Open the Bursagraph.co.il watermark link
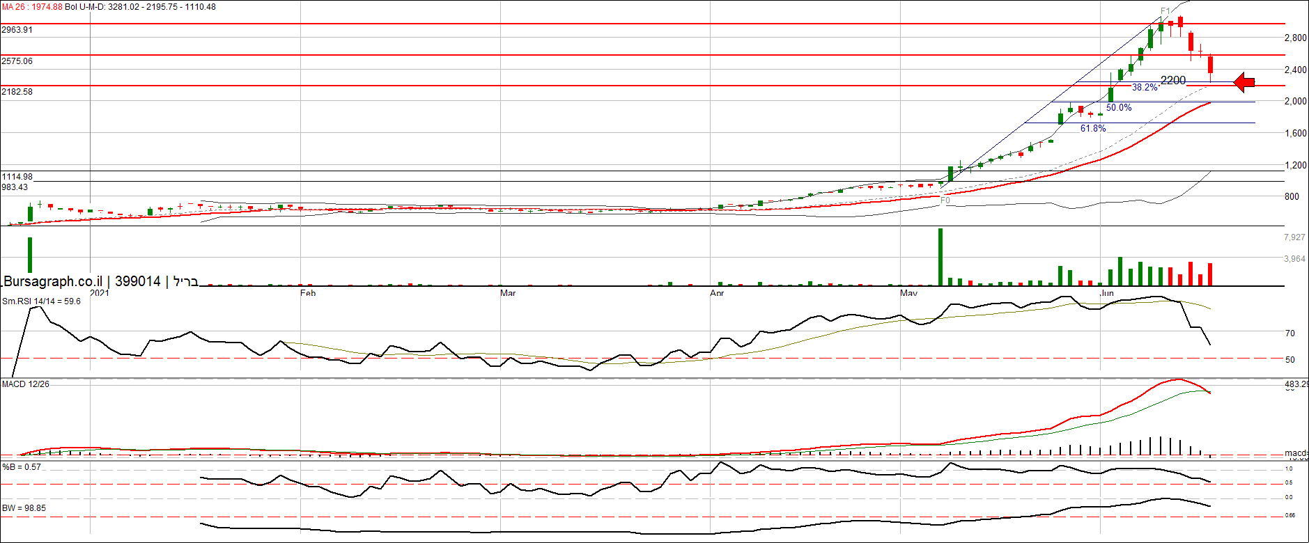Screen dimensions: 1309x543 pos(53,281)
